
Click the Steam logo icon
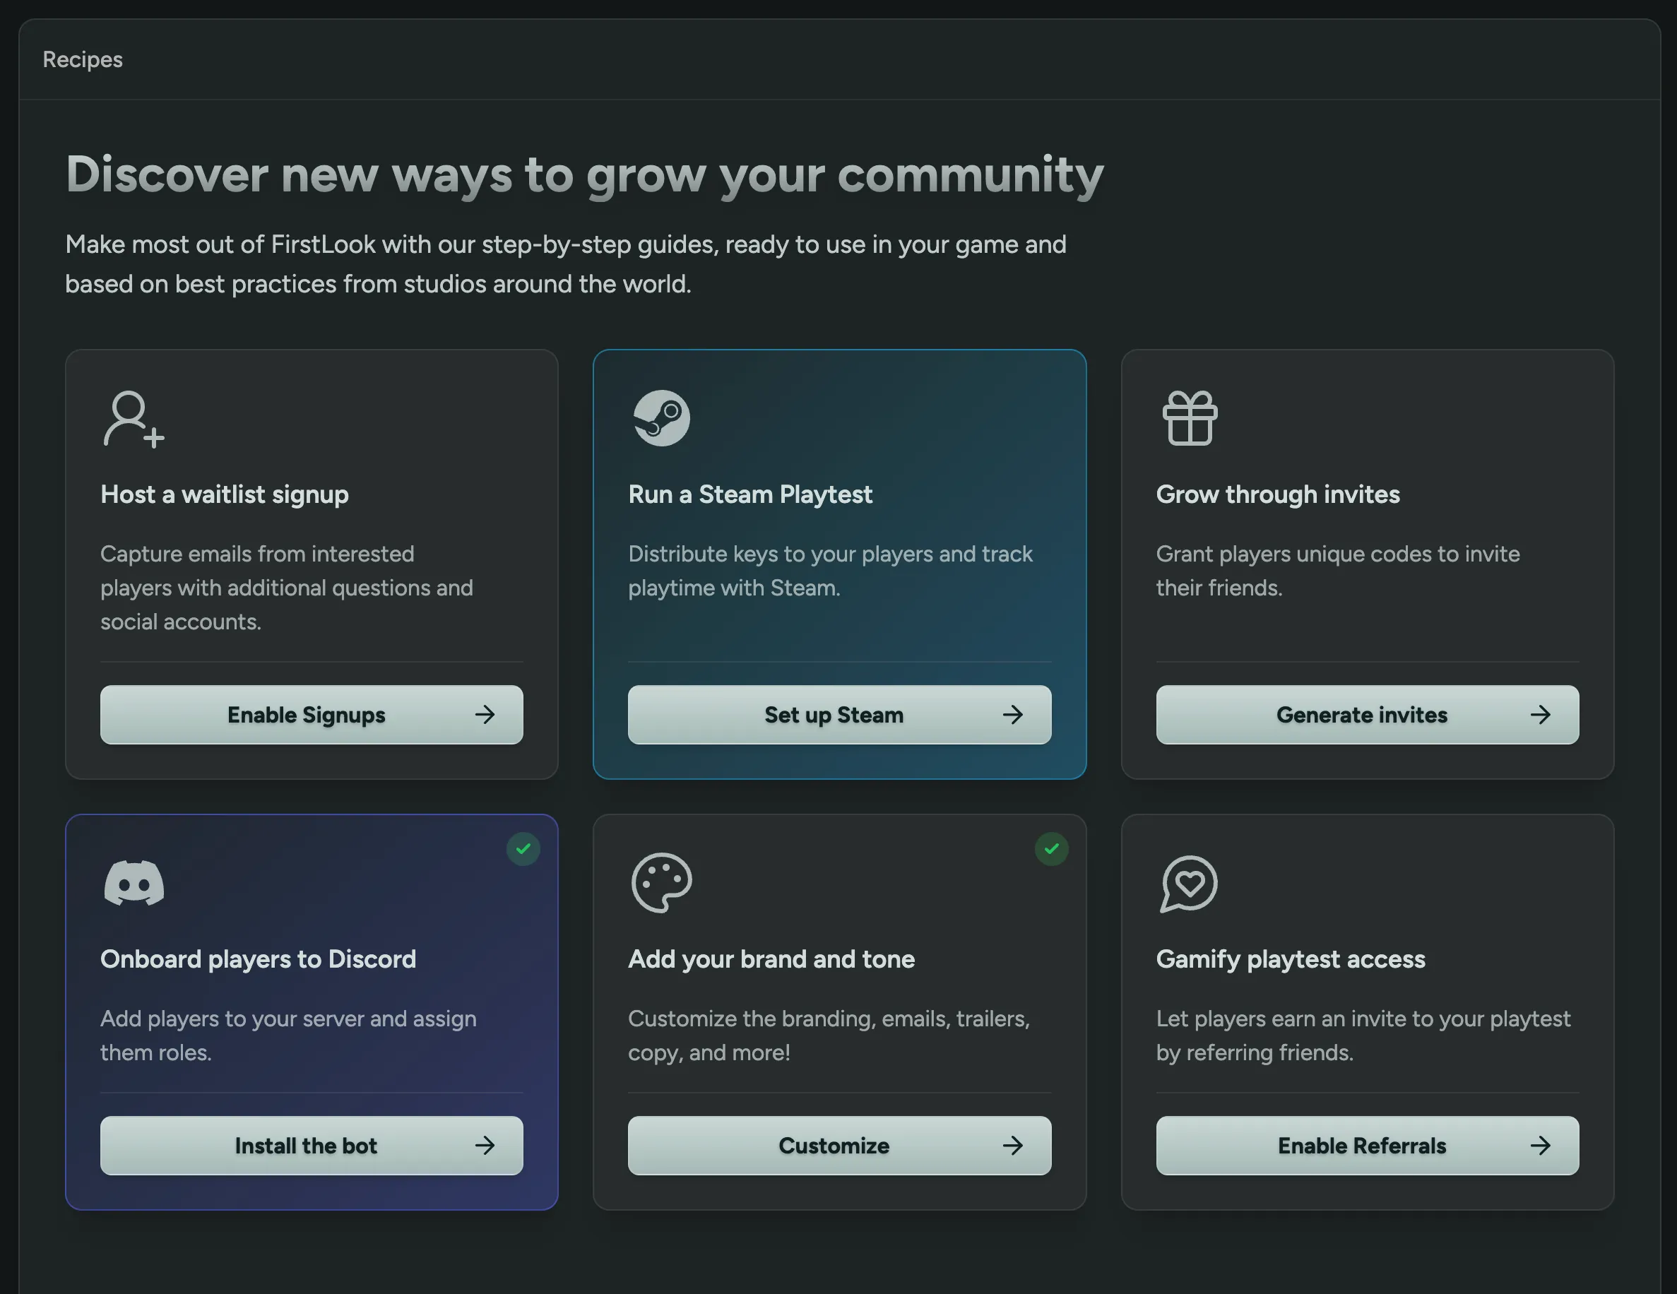(661, 419)
